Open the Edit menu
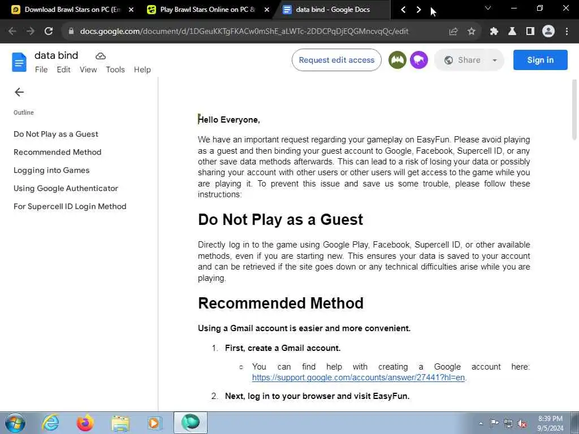Screen dimensions: 579x434 [63, 70]
